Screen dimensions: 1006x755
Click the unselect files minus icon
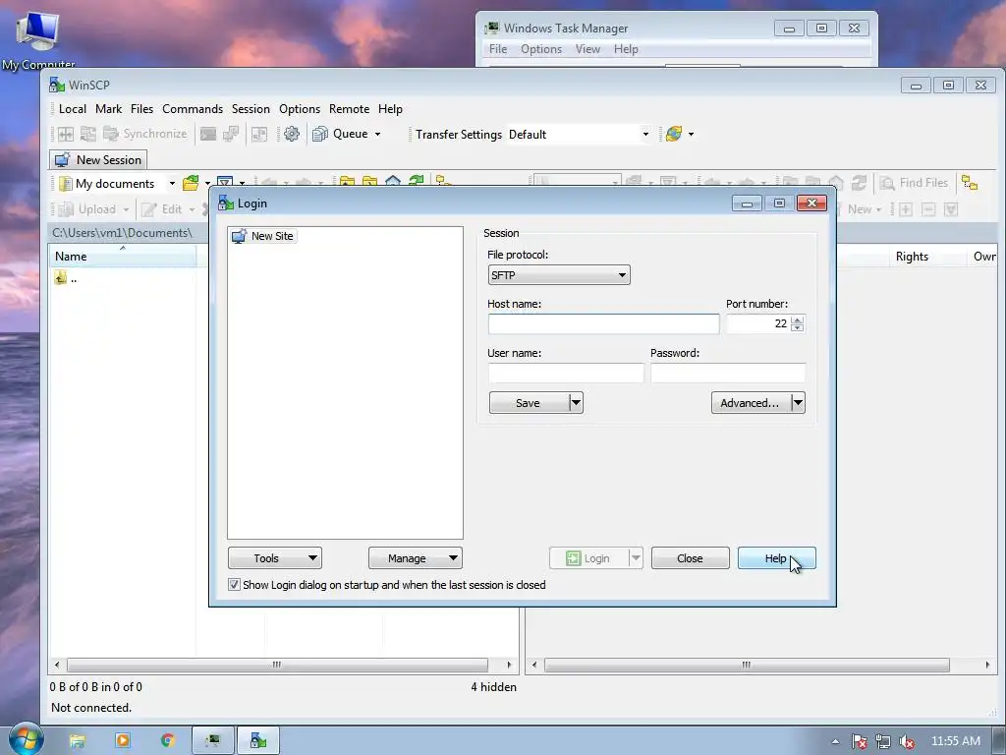[x=928, y=209]
